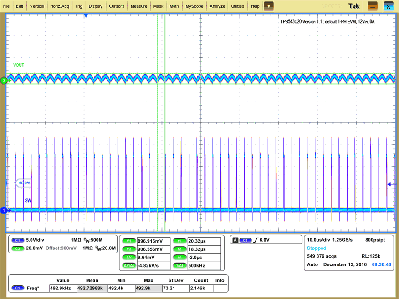Screen dimensions: 399x299
Task: Open the Measure menu
Action: (139, 6)
